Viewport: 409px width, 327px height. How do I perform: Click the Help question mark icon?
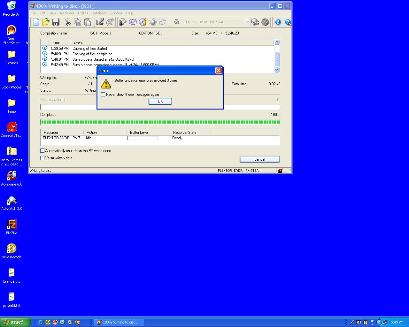[x=288, y=22]
